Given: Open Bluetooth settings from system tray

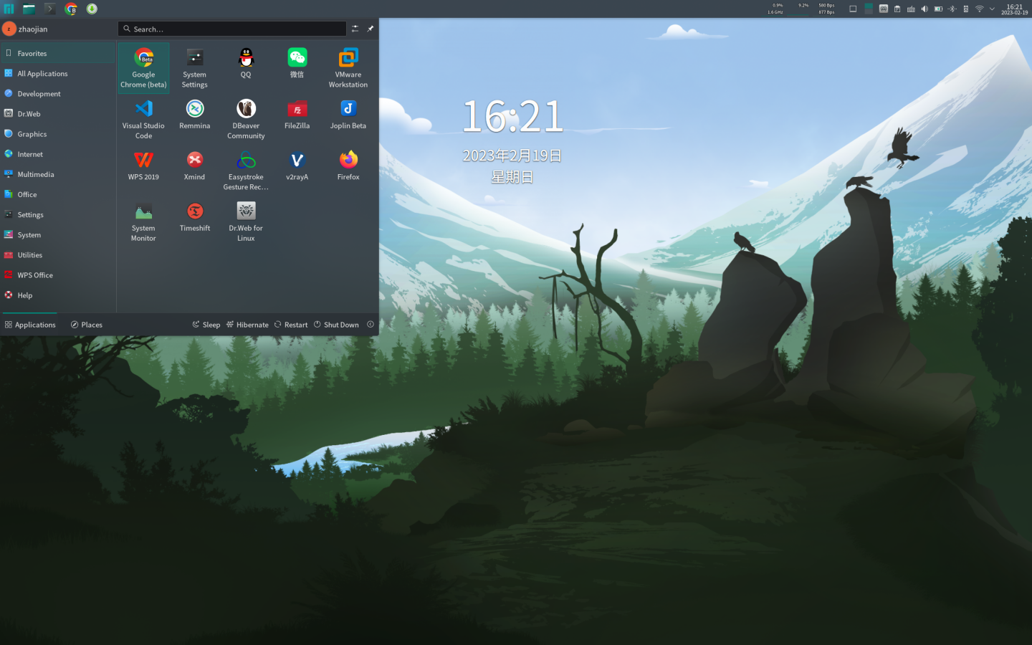Looking at the screenshot, I should point(952,9).
